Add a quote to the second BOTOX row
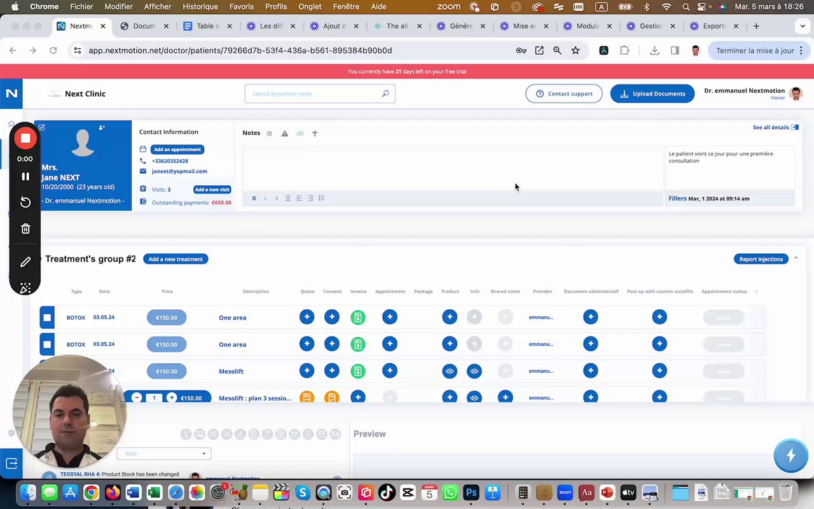The image size is (814, 509). tap(307, 344)
